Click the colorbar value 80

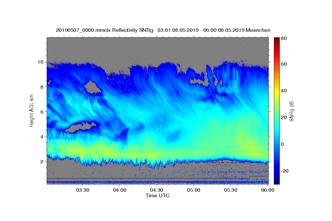pyautogui.click(x=284, y=38)
